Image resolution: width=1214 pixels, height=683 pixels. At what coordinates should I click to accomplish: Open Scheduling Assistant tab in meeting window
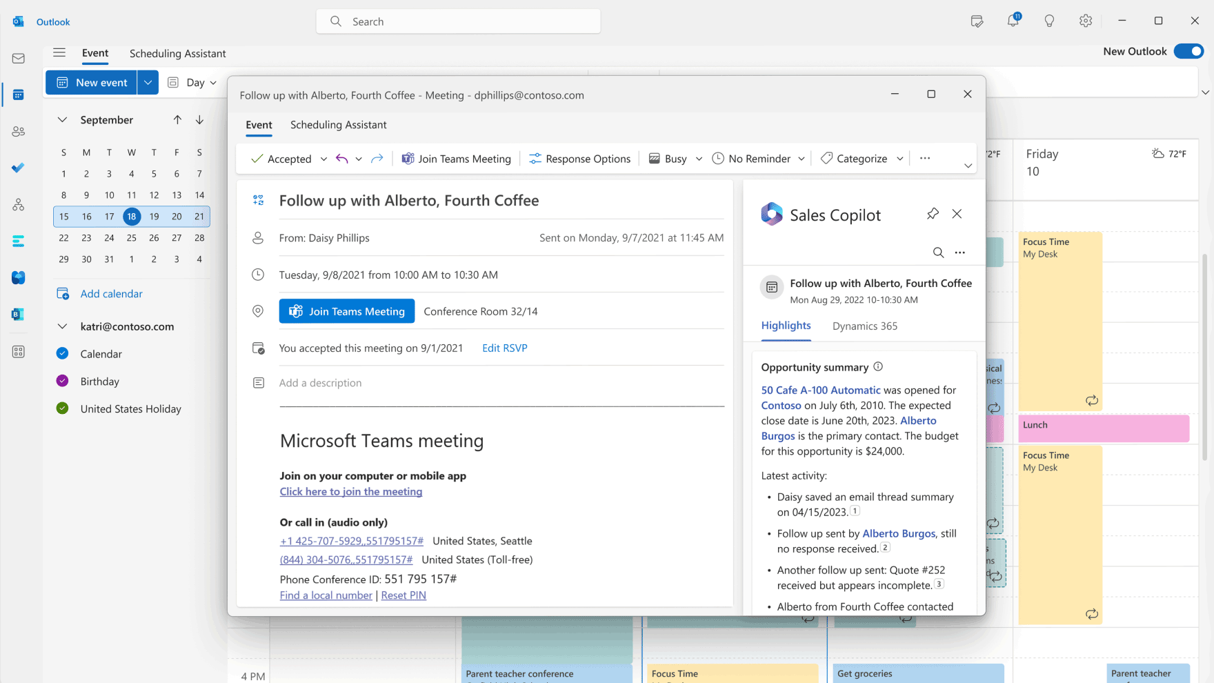(338, 125)
